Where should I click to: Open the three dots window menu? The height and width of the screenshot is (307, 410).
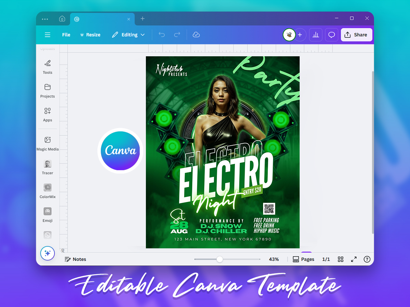45,19
